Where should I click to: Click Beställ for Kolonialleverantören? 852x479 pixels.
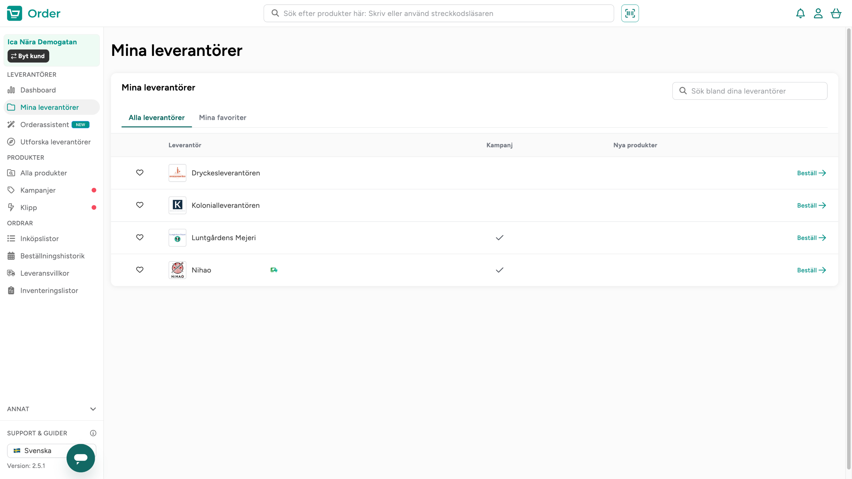(x=811, y=205)
